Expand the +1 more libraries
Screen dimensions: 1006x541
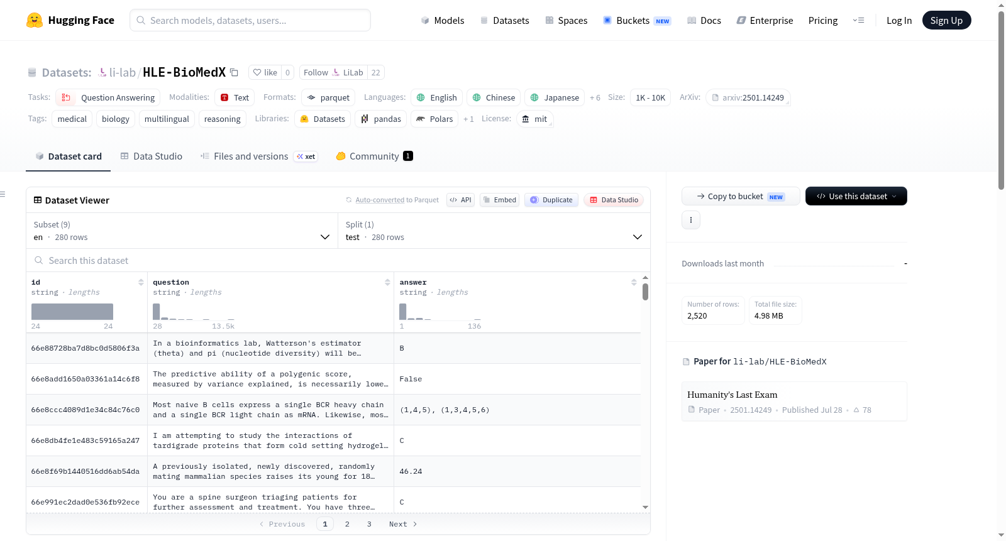click(468, 119)
